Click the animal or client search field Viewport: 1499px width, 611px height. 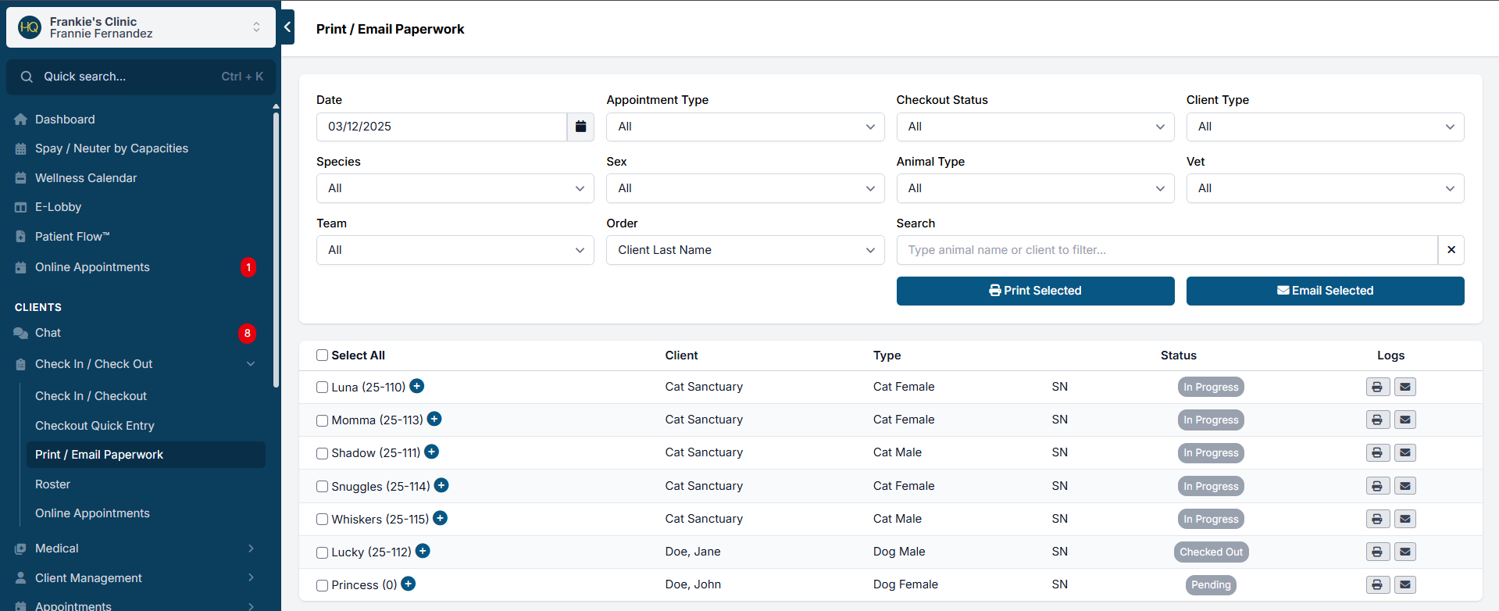coord(1166,250)
